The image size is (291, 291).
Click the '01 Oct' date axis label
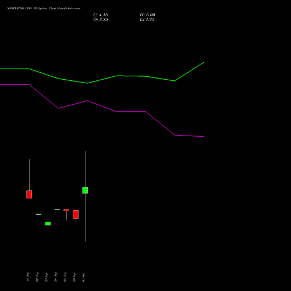point(84,277)
